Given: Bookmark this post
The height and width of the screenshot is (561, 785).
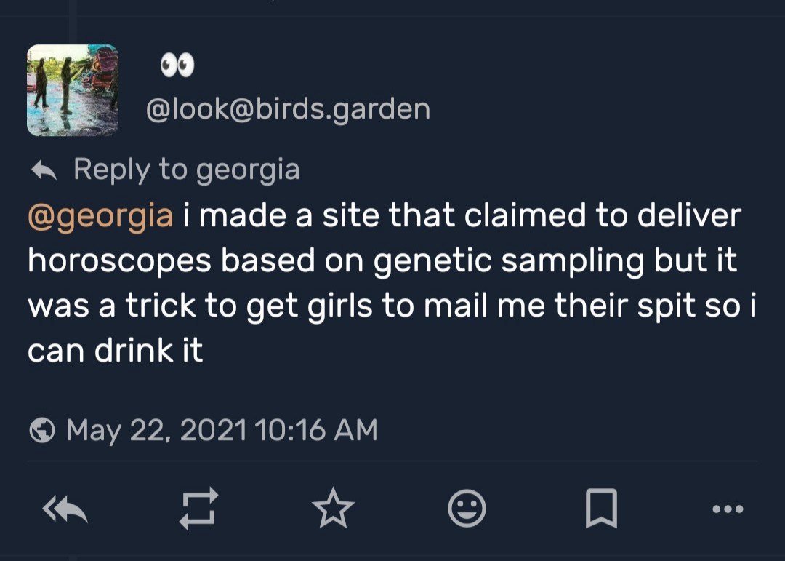Looking at the screenshot, I should pos(601,508).
